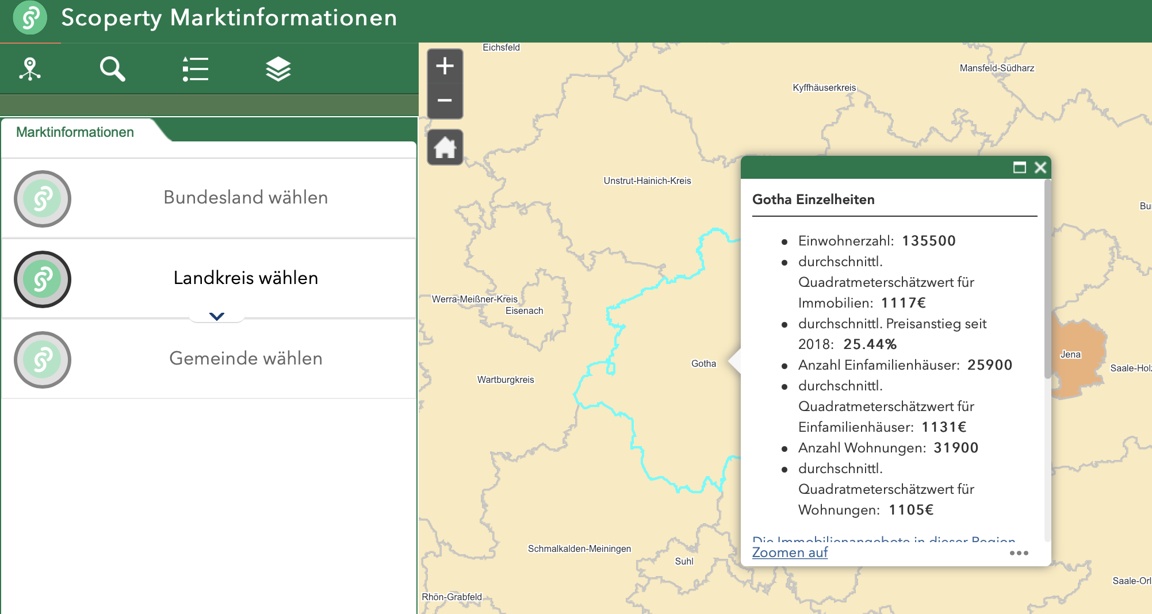The height and width of the screenshot is (614, 1152).
Task: Click the Wartburgkreis map label
Action: (x=506, y=379)
